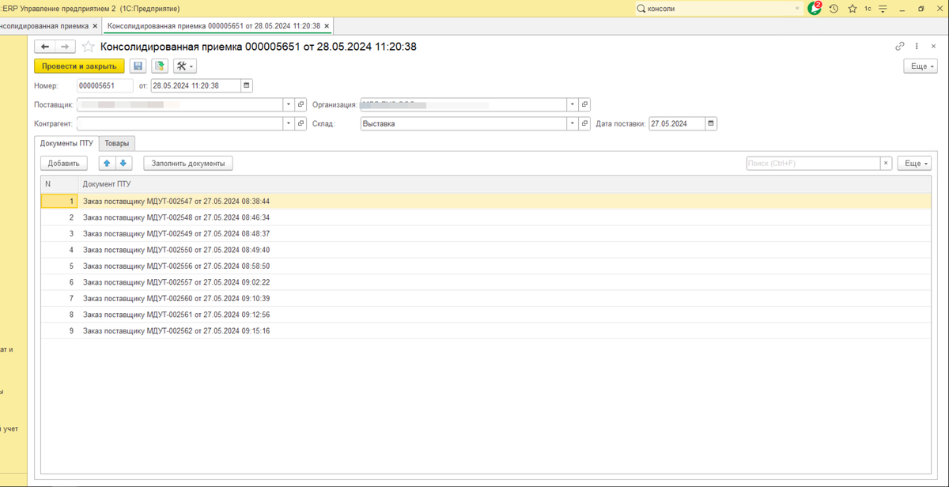Open the Контрагент linked record icon

point(301,123)
